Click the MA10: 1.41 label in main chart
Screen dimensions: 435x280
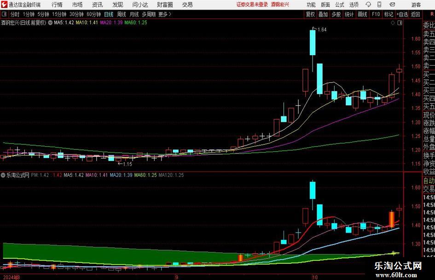click(x=87, y=23)
